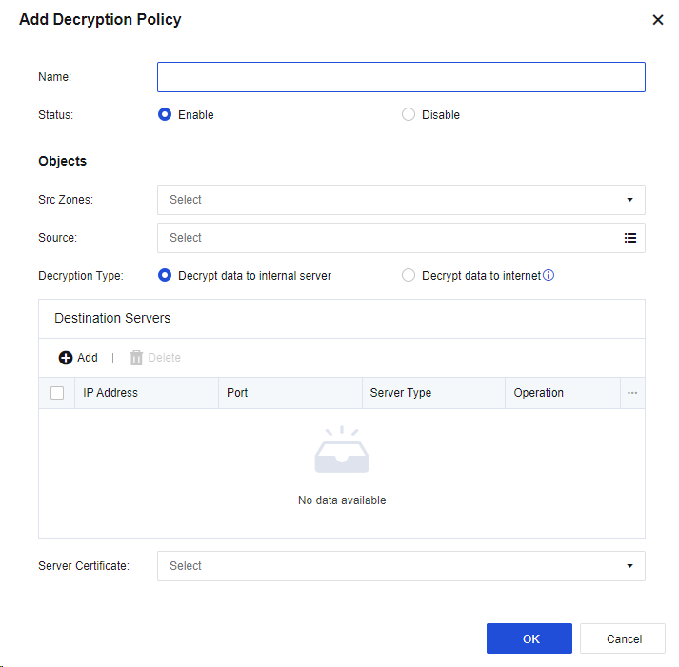This screenshot has width=679, height=667.
Task: Expand the Server Certificate dropdown
Action: coord(401,566)
